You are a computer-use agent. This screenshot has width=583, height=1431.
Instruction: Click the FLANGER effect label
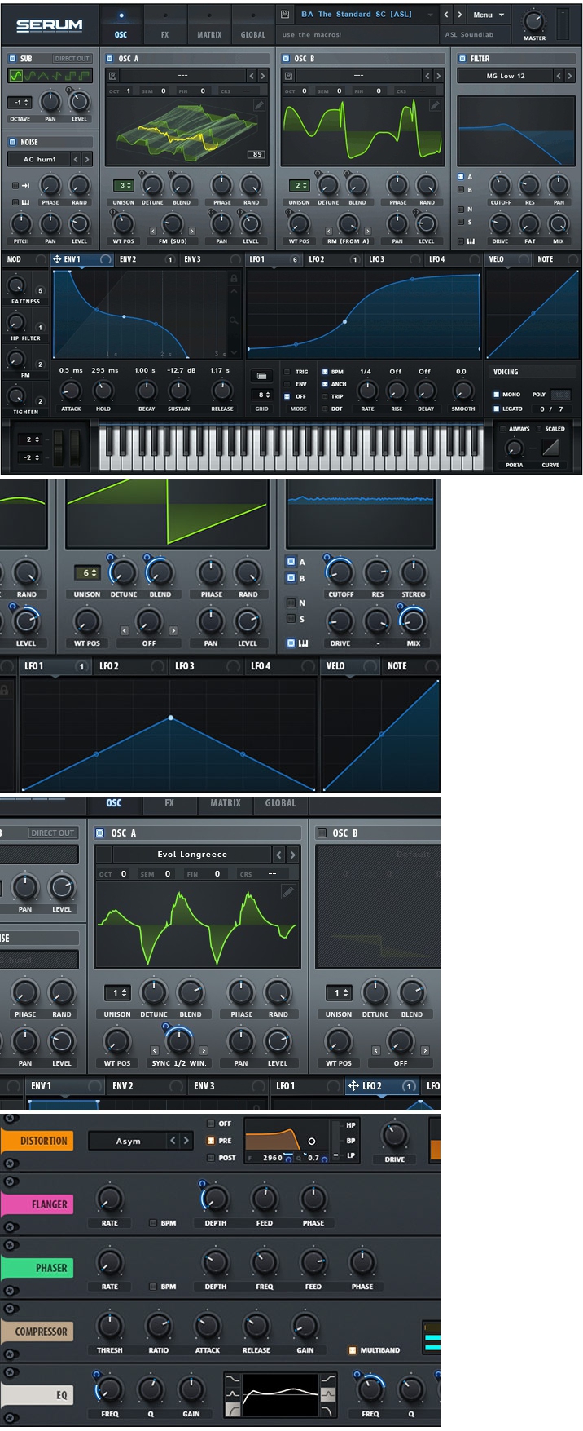click(x=38, y=1204)
